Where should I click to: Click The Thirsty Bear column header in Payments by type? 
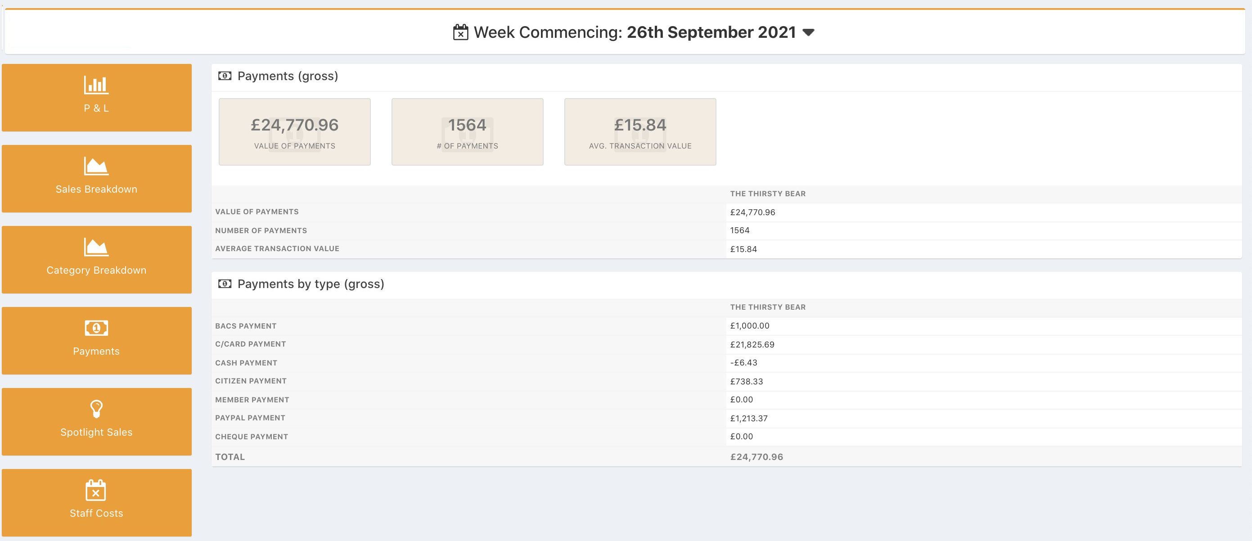coord(767,307)
